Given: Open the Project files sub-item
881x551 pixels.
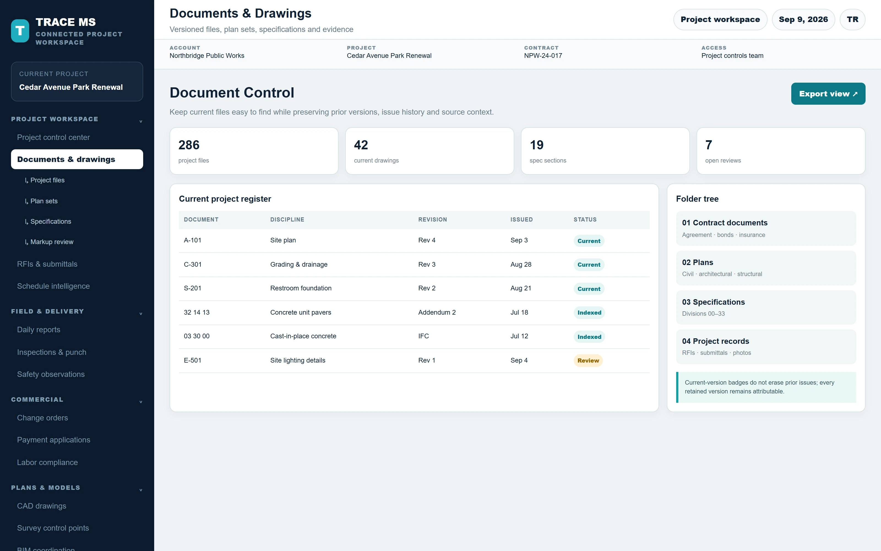Looking at the screenshot, I should click(x=80, y=180).
